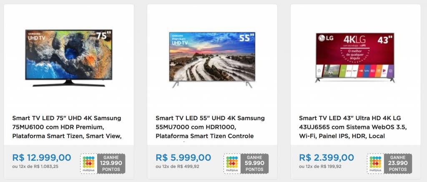Viewport: 427px width, 182px height.
Task: Open the LG 43" 4K TV image
Action: [x=355, y=58]
